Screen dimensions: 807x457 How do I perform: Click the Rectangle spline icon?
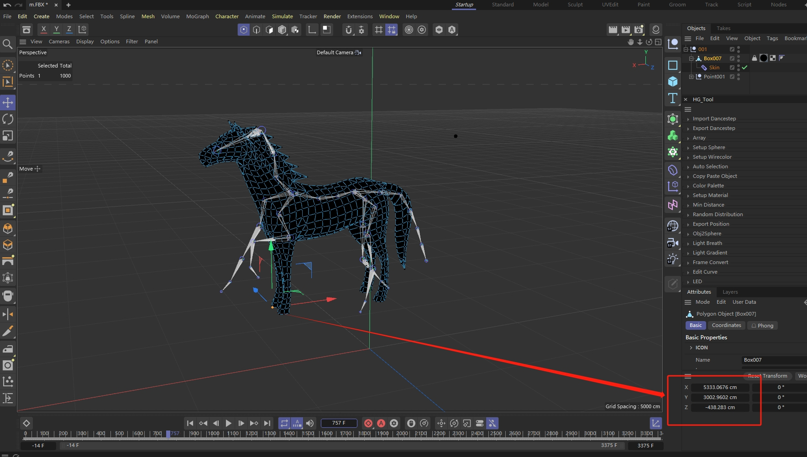coord(673,65)
